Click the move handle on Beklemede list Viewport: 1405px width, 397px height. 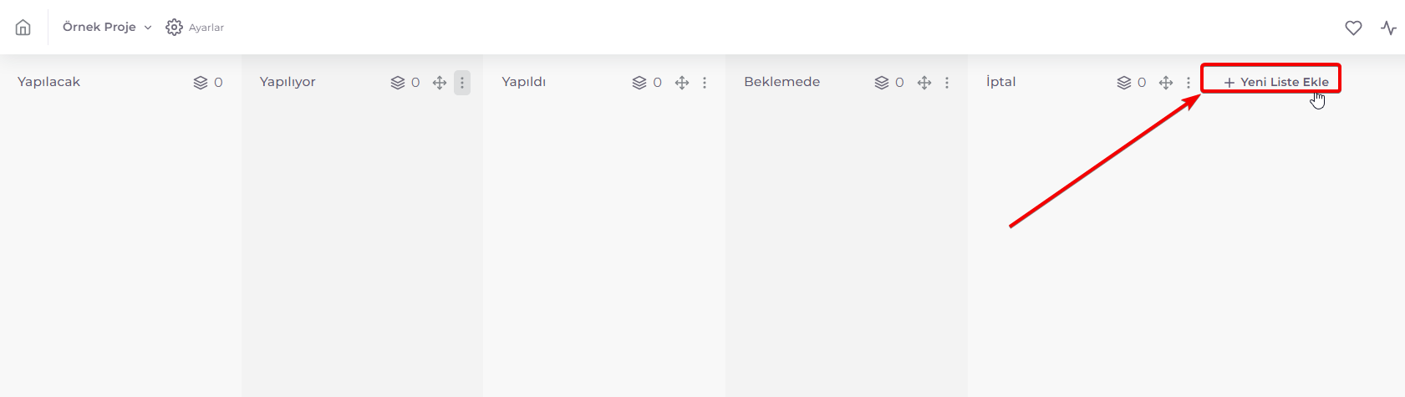[924, 83]
